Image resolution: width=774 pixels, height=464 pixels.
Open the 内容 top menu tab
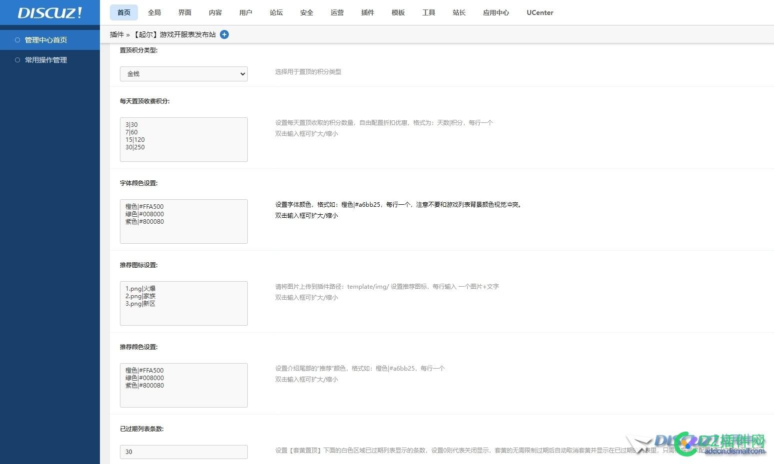215,12
